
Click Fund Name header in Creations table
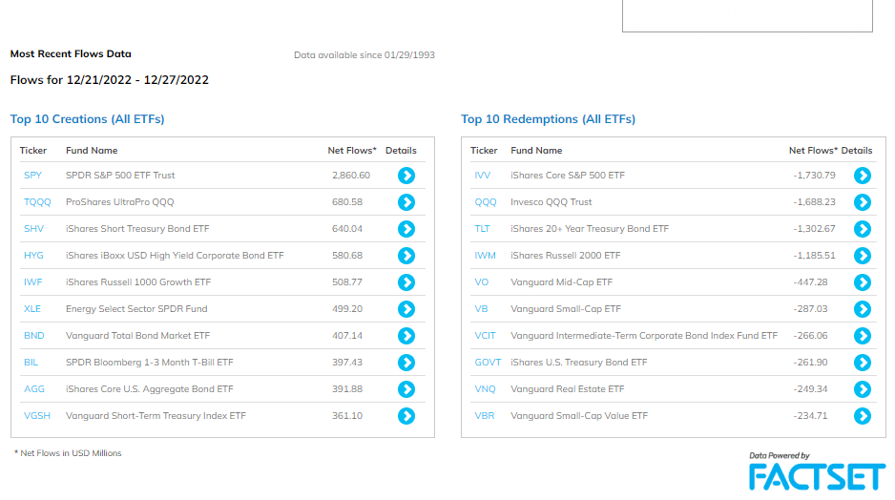92,151
